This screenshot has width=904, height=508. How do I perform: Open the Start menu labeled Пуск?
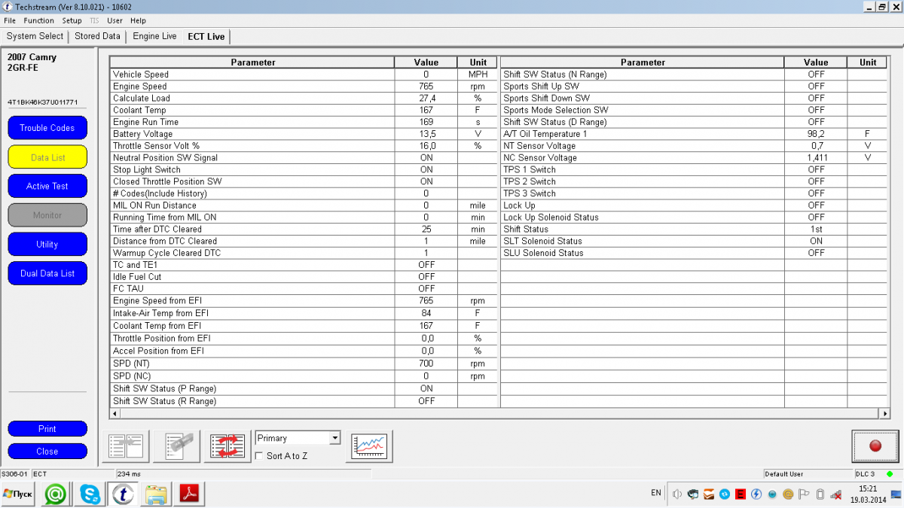[18, 494]
